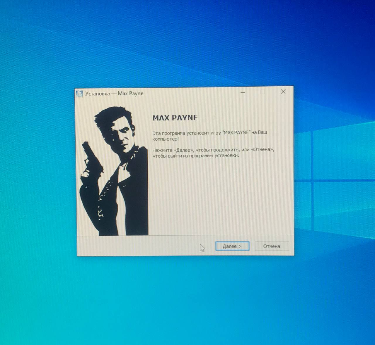Click the Далее > button to continue

point(232,246)
